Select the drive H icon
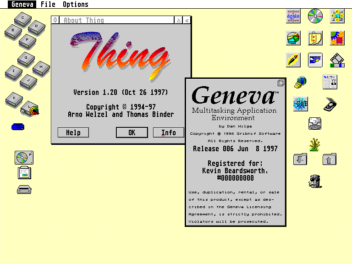 point(41,68)
